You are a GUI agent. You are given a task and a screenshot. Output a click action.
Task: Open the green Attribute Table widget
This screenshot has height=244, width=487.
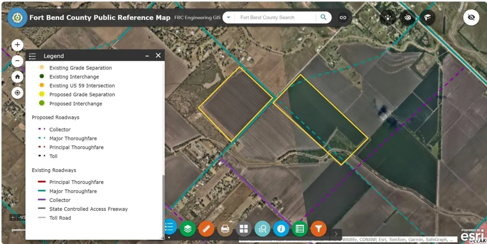click(300, 229)
